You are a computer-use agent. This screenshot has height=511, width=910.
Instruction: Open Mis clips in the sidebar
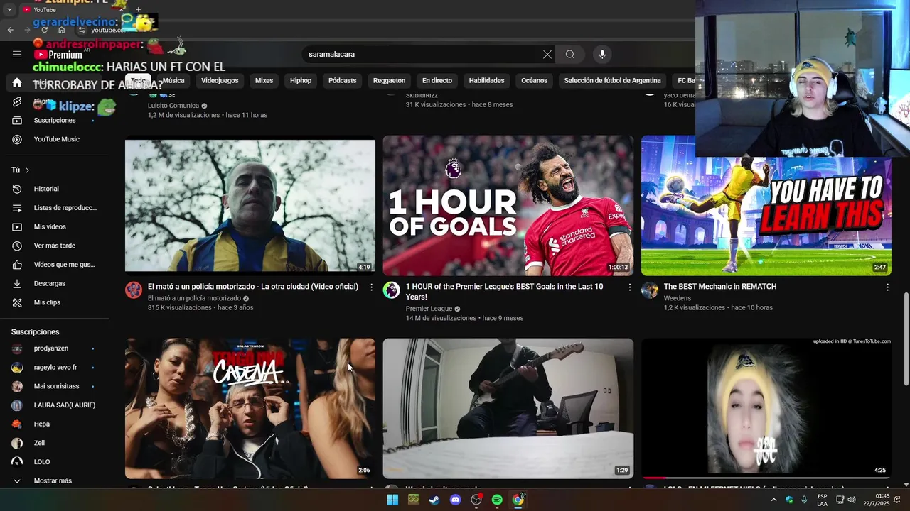47,302
